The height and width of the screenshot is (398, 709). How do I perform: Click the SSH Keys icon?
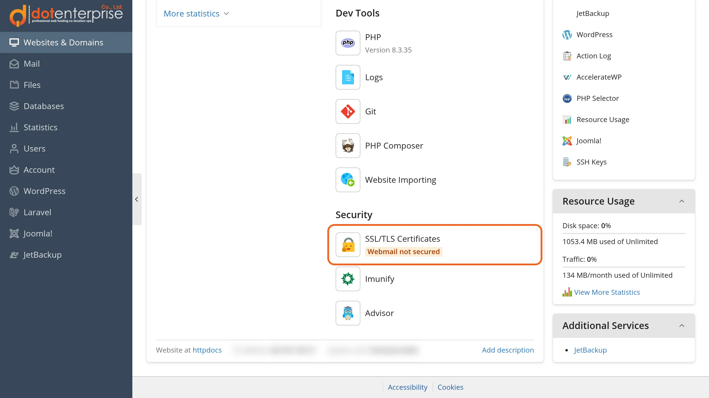pos(567,162)
